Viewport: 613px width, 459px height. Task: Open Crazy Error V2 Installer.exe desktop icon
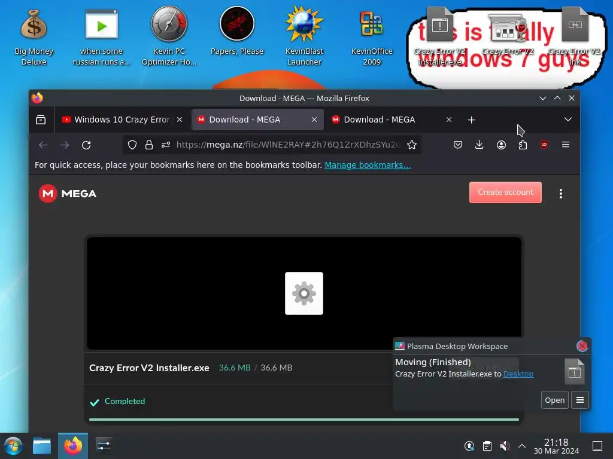coord(440,37)
